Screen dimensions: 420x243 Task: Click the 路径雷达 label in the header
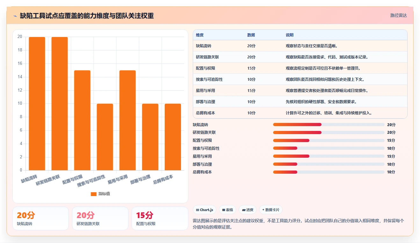(398, 15)
